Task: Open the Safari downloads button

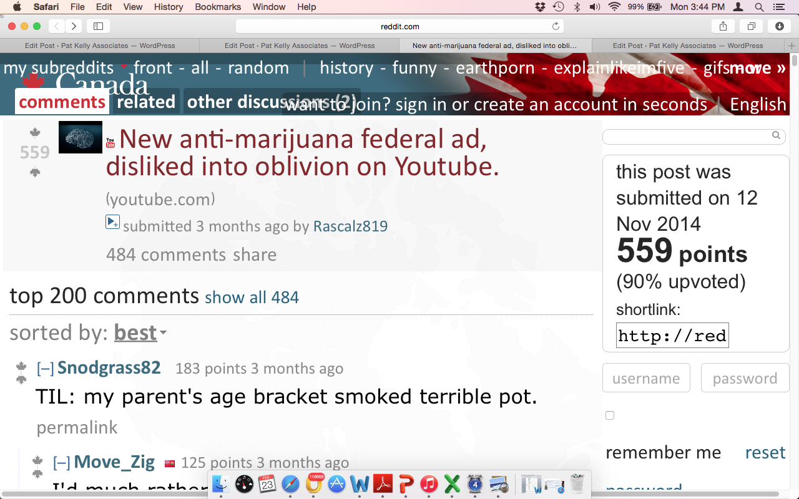Action: (x=780, y=26)
